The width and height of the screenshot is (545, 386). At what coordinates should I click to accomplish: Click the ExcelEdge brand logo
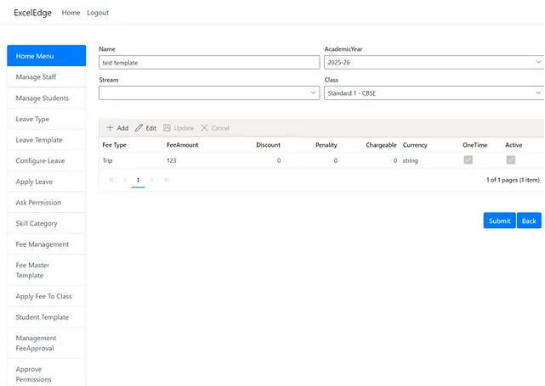(32, 13)
